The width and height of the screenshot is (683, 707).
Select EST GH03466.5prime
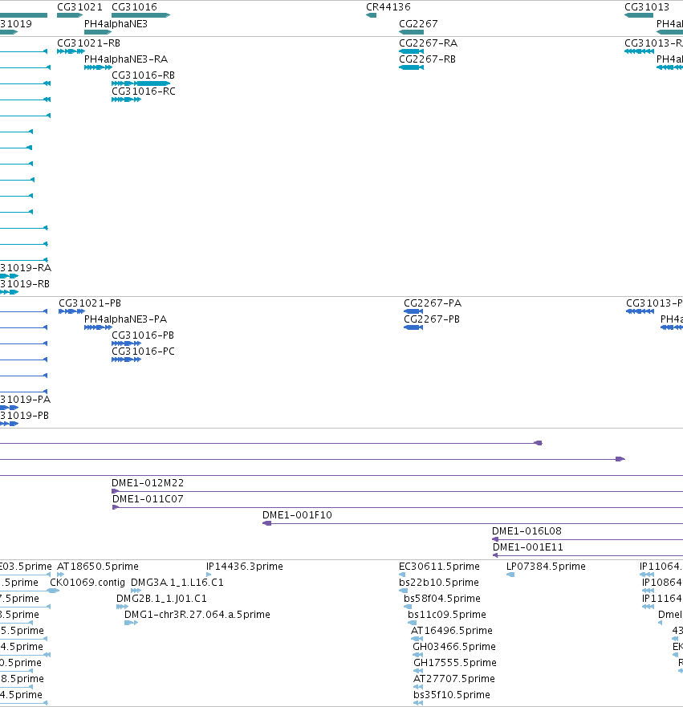tap(454, 647)
